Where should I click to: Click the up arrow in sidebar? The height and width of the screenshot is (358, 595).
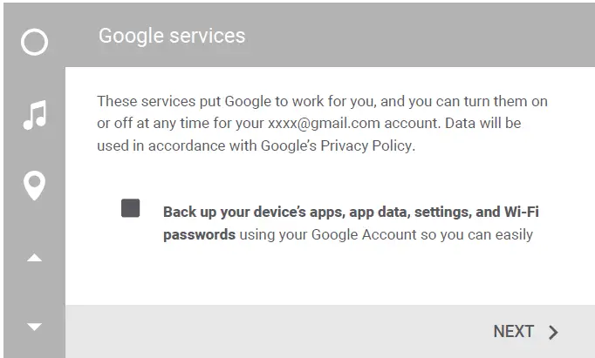tap(34, 259)
